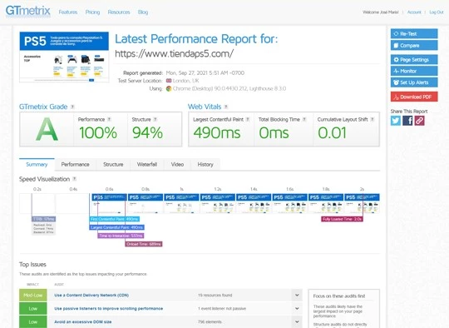Viewport: 449px width, 328px height.
Task: Click the Download PDF button
Action: coord(414,97)
